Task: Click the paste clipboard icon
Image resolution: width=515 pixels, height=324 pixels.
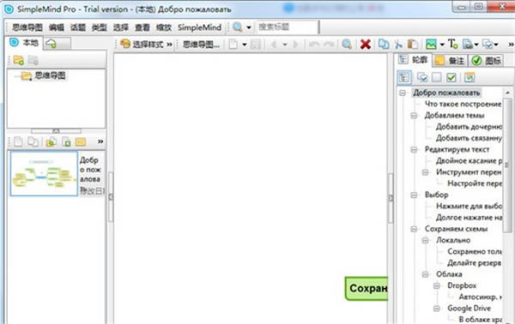Action: click(412, 44)
